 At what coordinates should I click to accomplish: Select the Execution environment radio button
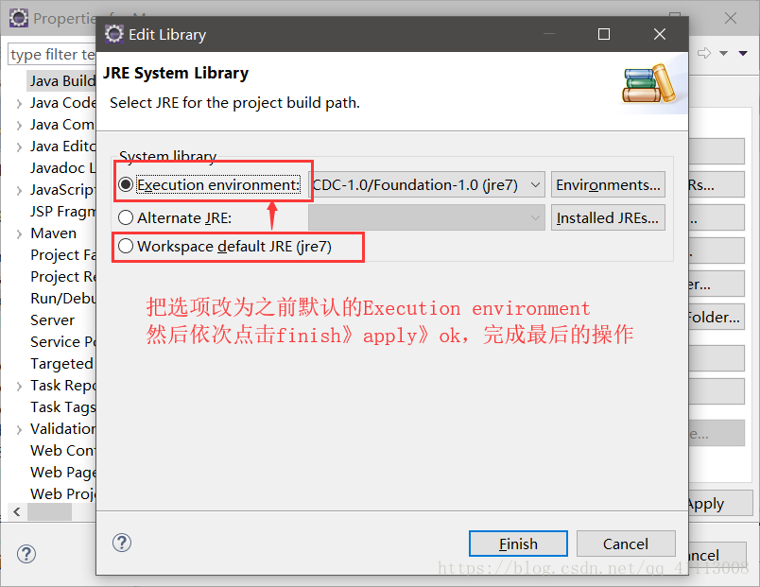[x=126, y=184]
